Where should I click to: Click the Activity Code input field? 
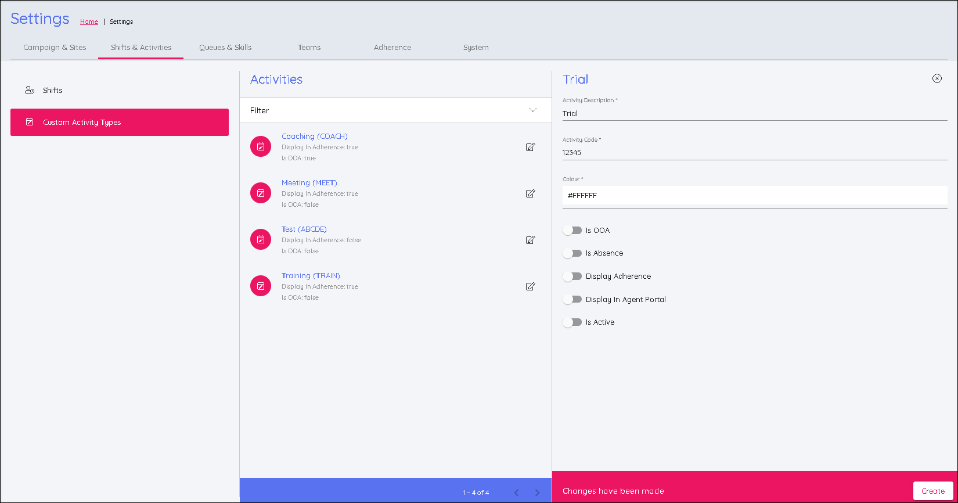754,153
